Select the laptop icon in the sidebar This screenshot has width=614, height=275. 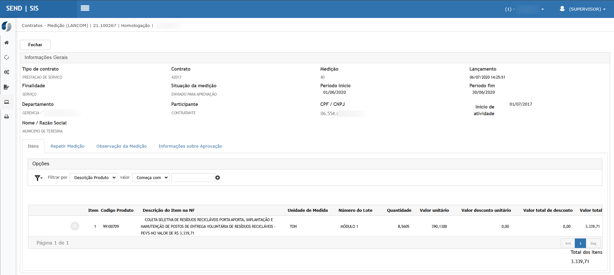pyautogui.click(x=6, y=102)
